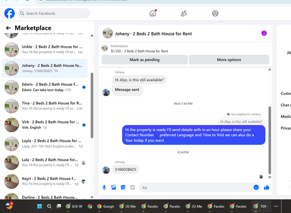Record a voice clip with microphone icon
291x213 pixels.
[x=104, y=187]
